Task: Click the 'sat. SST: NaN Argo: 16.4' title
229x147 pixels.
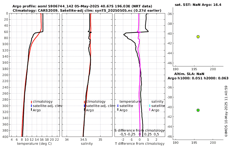Action: (198, 5)
